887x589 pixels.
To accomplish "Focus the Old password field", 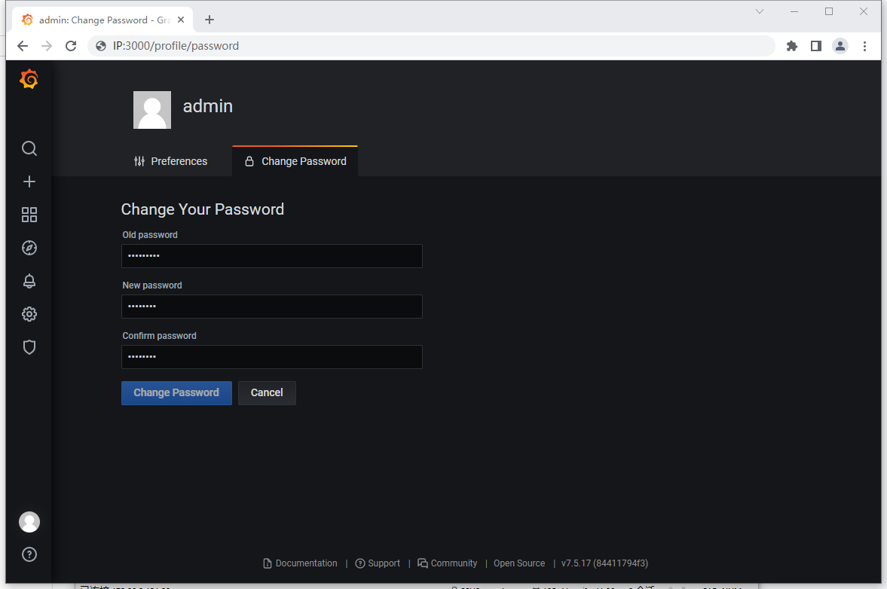I will point(272,256).
